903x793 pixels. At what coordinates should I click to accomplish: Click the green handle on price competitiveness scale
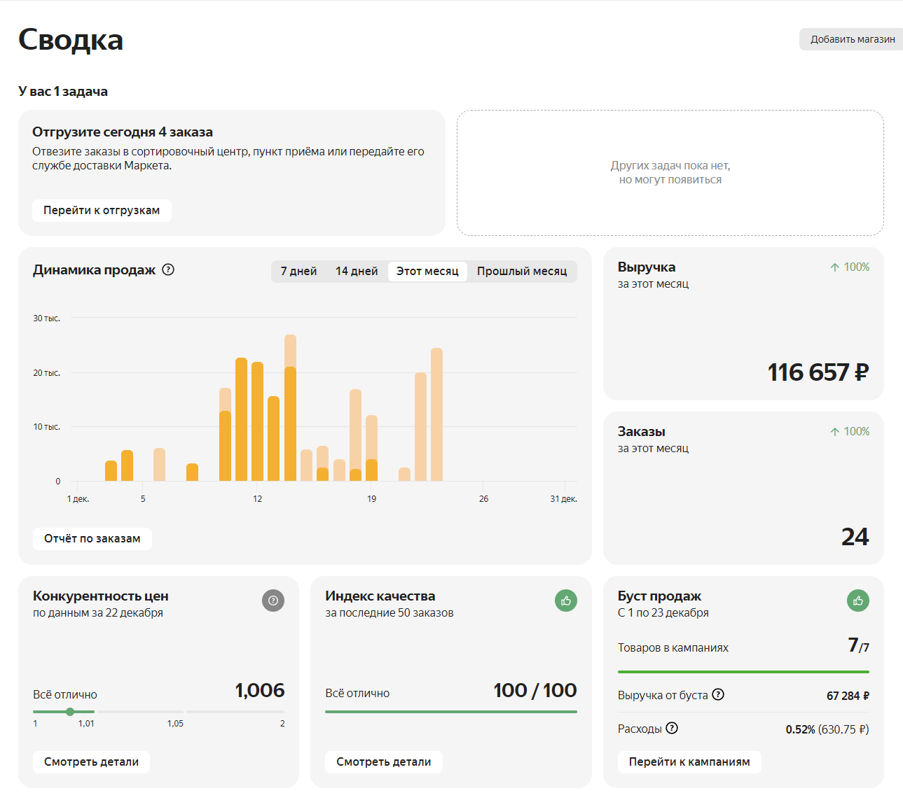(70, 712)
